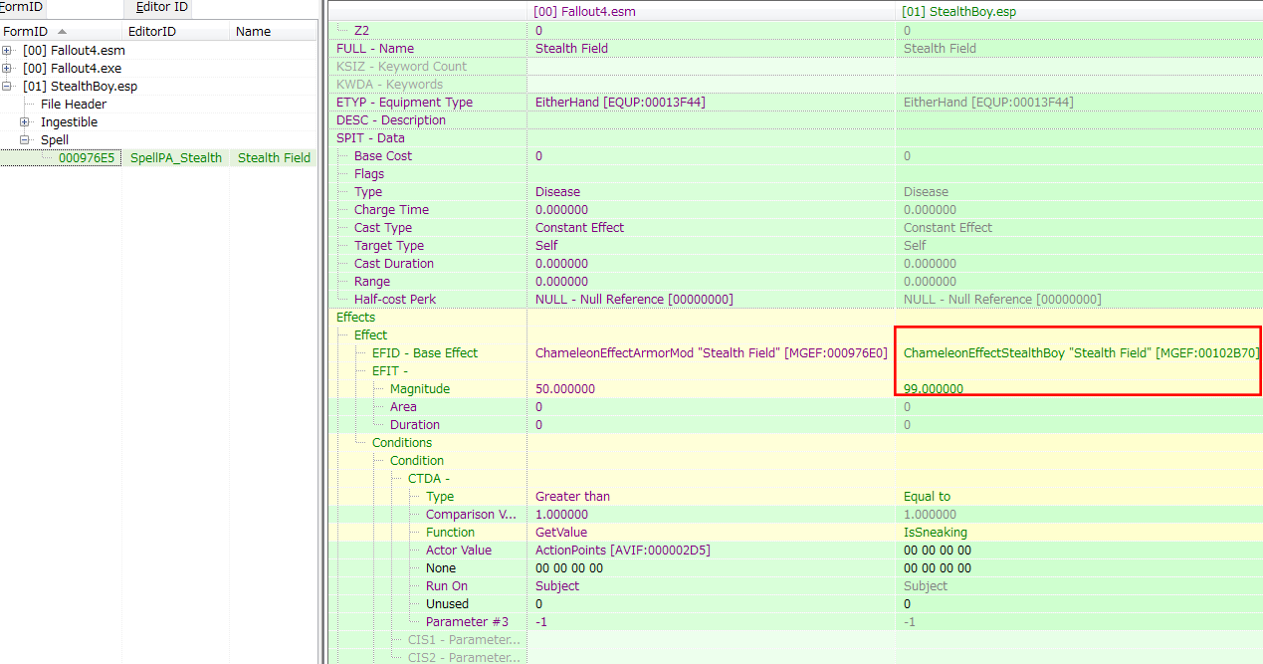
Task: Select the EFIT - row label
Action: point(390,370)
